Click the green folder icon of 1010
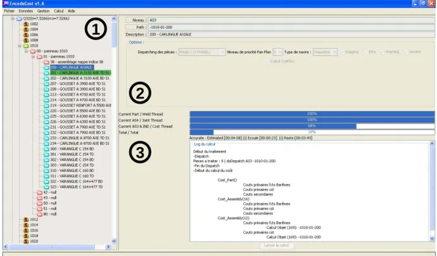This screenshot has width=437, height=256. pyautogui.click(x=26, y=46)
